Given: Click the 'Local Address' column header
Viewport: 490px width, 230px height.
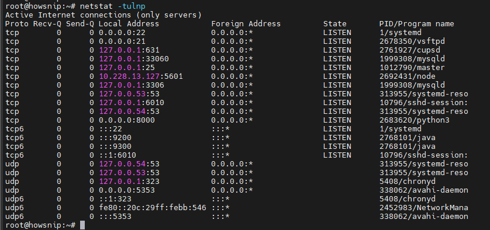Looking at the screenshot, I should pos(129,24).
